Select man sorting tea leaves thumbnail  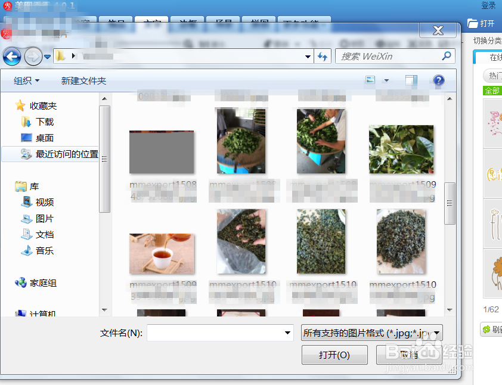321,141
